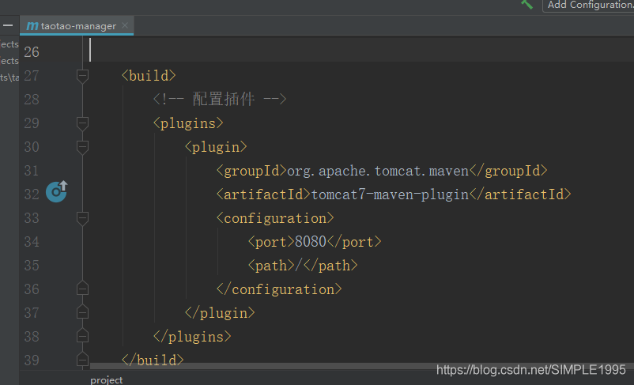634x385 pixels.
Task: Click the 8080 port value
Action: 311,242
